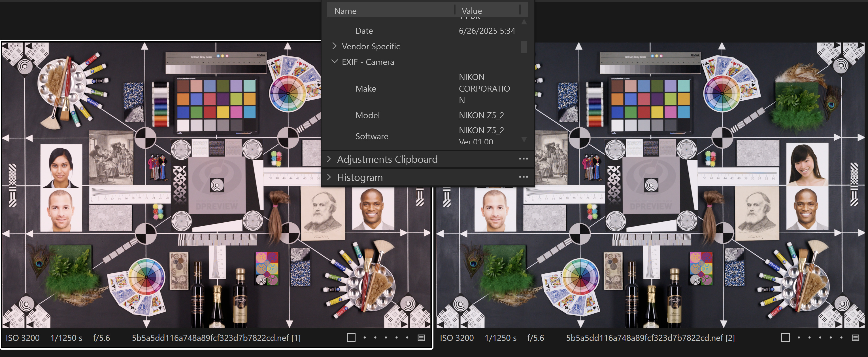Image resolution: width=868 pixels, height=357 pixels.
Task: Select the left test-scene image variant [1]
Action: point(216,185)
